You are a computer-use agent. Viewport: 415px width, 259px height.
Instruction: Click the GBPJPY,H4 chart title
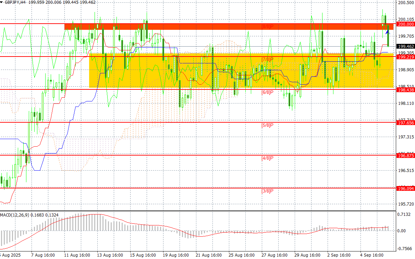14,2
